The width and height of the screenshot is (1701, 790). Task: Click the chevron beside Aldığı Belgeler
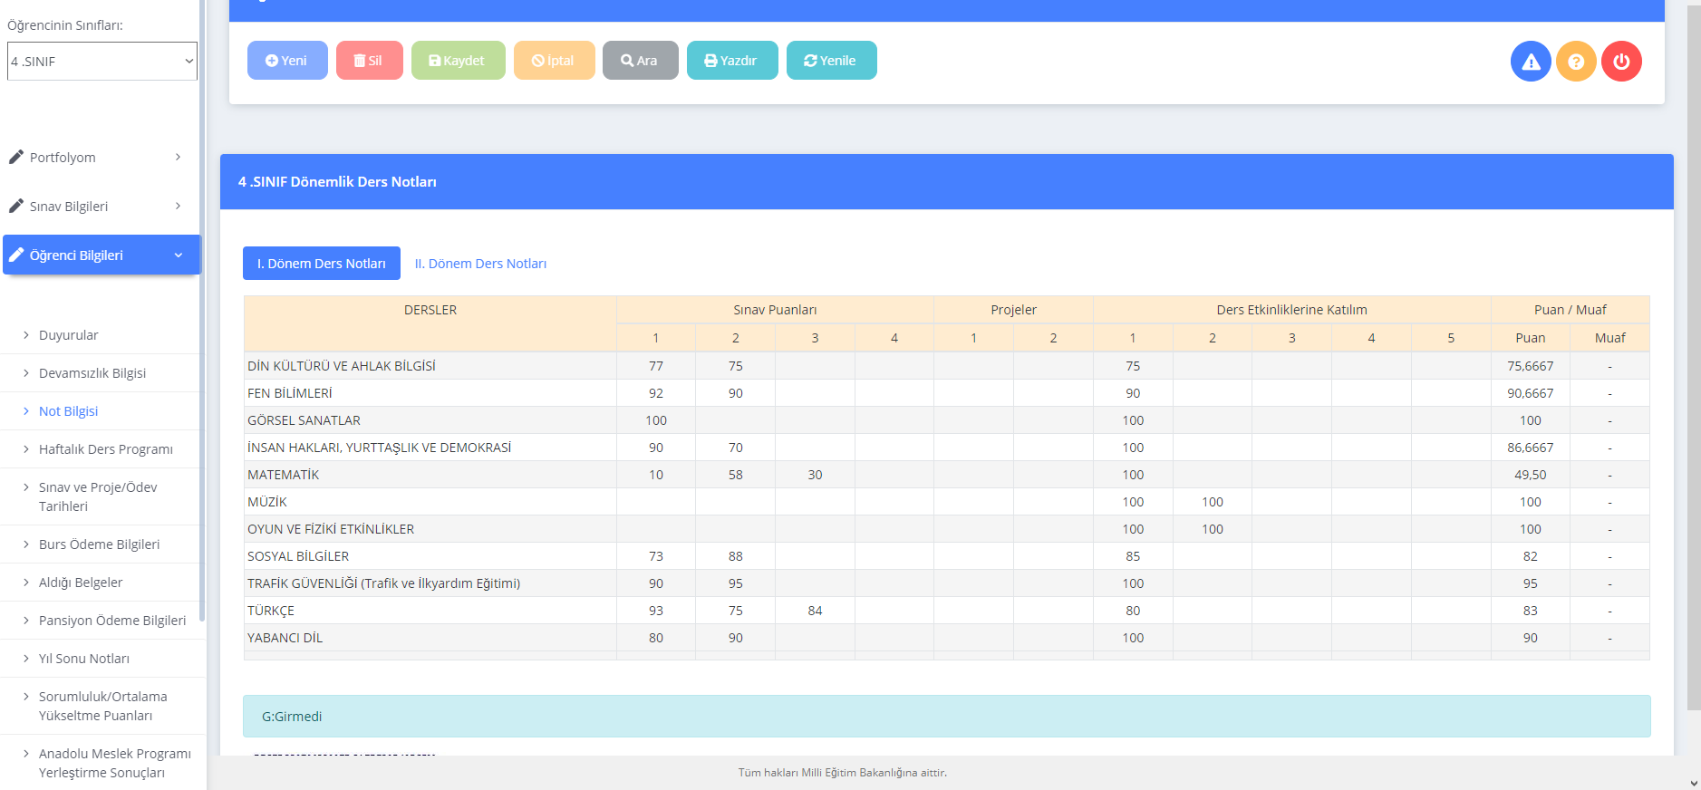point(26,583)
